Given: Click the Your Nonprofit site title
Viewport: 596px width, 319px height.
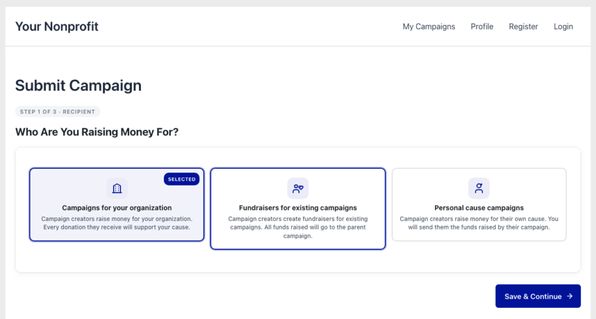Looking at the screenshot, I should (x=56, y=27).
